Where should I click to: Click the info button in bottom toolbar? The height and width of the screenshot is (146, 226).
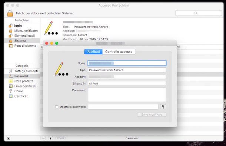tap(50, 138)
